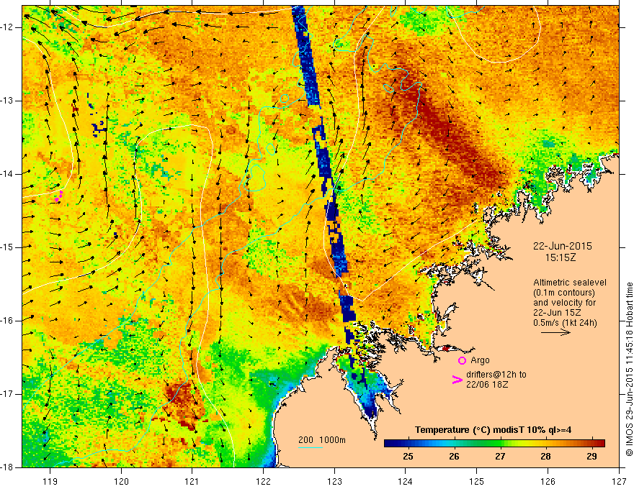The width and height of the screenshot is (634, 489).
Task: Click the magenta drifter track near 119E
Action: tap(58, 196)
